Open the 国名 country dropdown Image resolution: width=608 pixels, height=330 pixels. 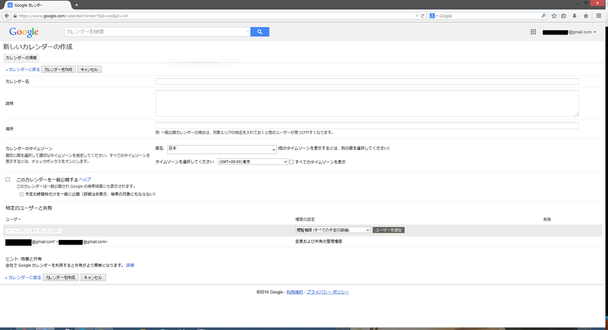pyautogui.click(x=222, y=149)
